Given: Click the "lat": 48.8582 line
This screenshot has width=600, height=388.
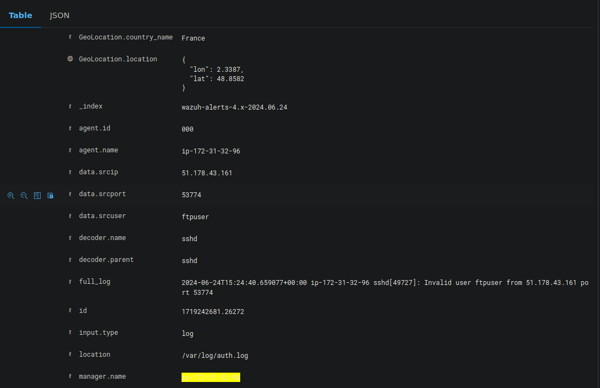Looking at the screenshot, I should pyautogui.click(x=217, y=79).
